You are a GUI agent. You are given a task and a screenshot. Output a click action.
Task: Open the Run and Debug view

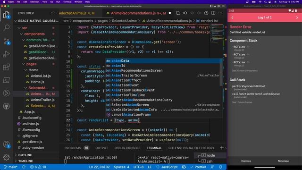pos(6,54)
